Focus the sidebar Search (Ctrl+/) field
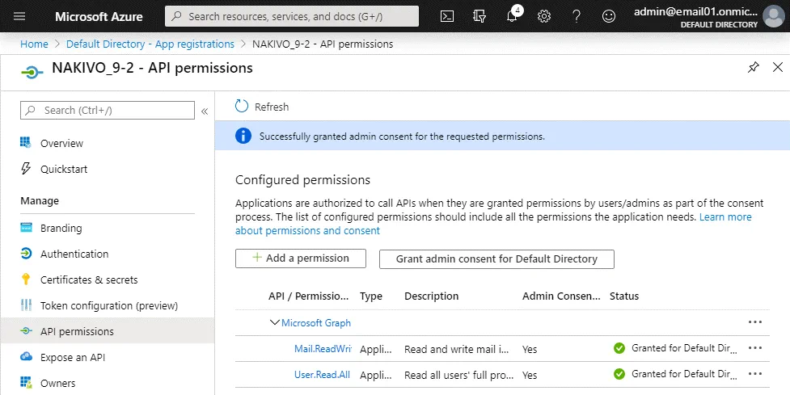Image resolution: width=790 pixels, height=395 pixels. [108, 110]
